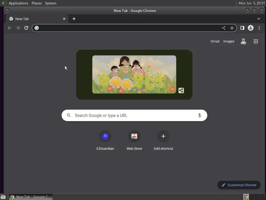Image resolution: width=266 pixels, height=200 pixels.
Task: Start voice search with the microphone
Action: [199, 115]
